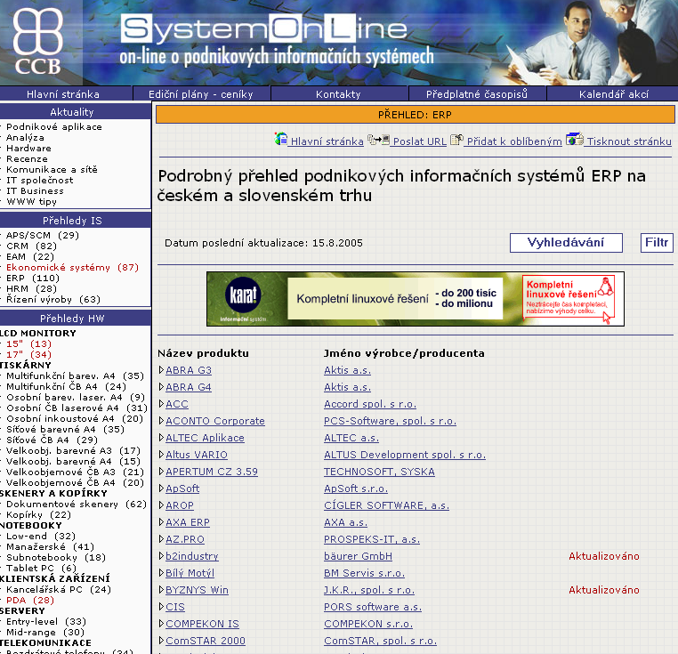Open ComSTAR 2000 product link

point(206,641)
